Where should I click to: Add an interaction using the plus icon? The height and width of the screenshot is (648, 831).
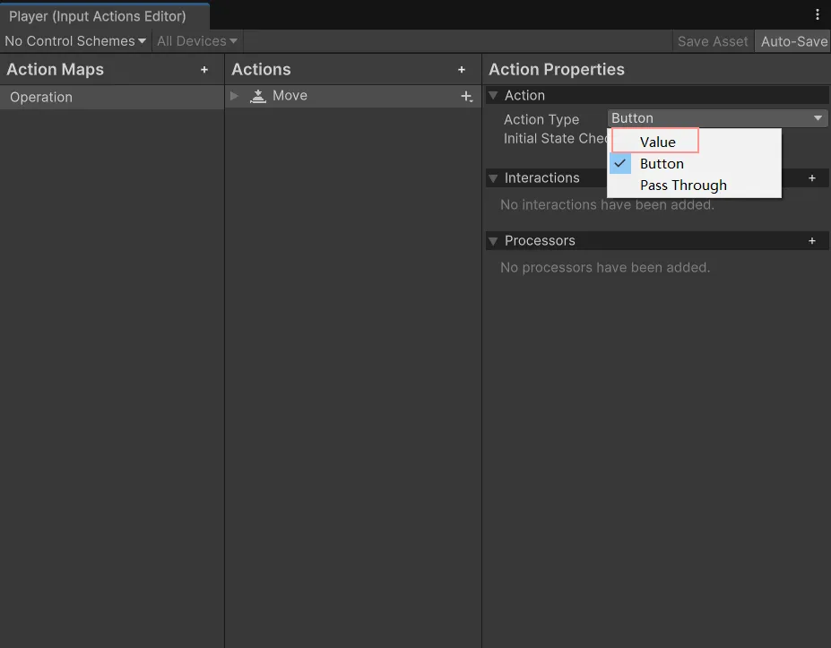click(812, 178)
